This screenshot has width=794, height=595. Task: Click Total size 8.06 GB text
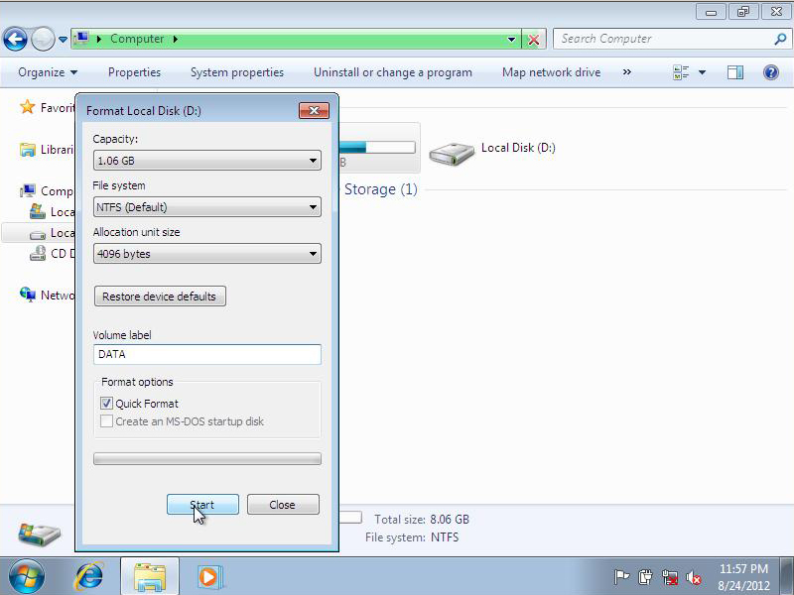point(421,520)
